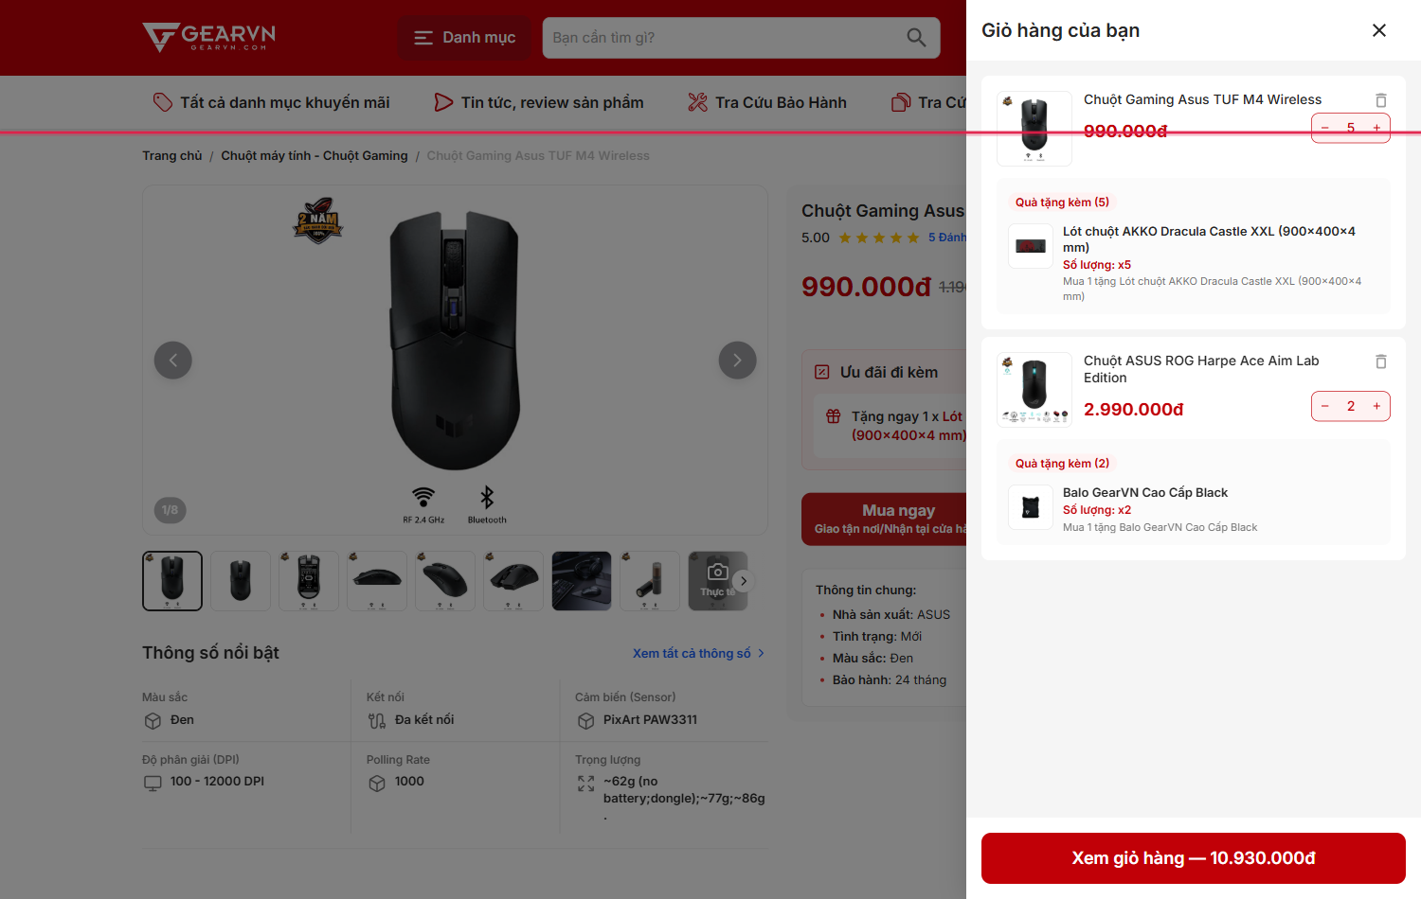This screenshot has height=899, width=1421.
Task: Click GEARVN logo to go home
Action: click(x=209, y=37)
